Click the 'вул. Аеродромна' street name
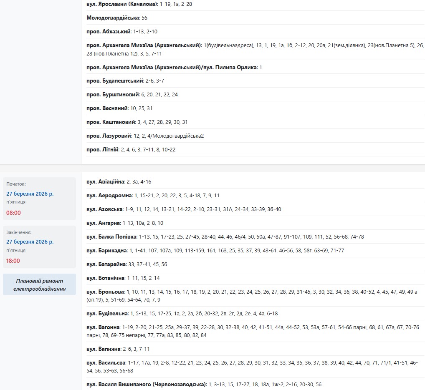The width and height of the screenshot is (425, 390). pyautogui.click(x=109, y=196)
